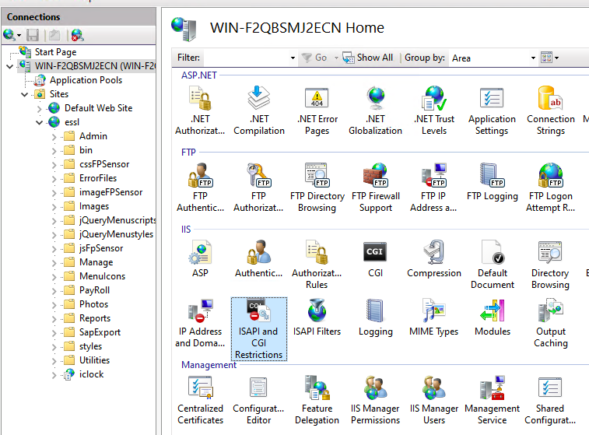Image resolution: width=589 pixels, height=435 pixels.
Task: Open Configuration Editor feature
Action: pyautogui.click(x=259, y=401)
